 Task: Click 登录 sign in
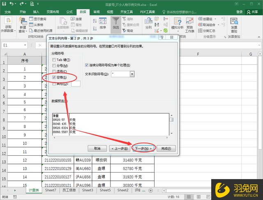(239, 12)
